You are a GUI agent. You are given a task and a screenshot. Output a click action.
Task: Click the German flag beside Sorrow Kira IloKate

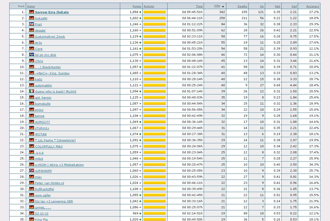pos(32,12)
